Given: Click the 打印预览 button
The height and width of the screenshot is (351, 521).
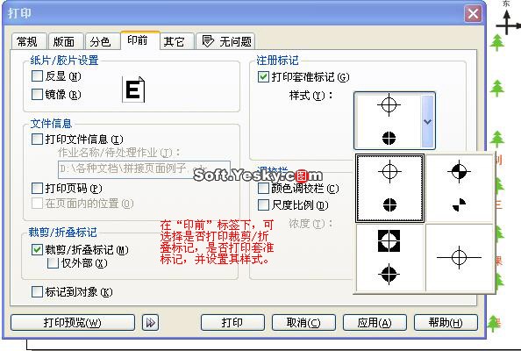Looking at the screenshot, I should [73, 322].
